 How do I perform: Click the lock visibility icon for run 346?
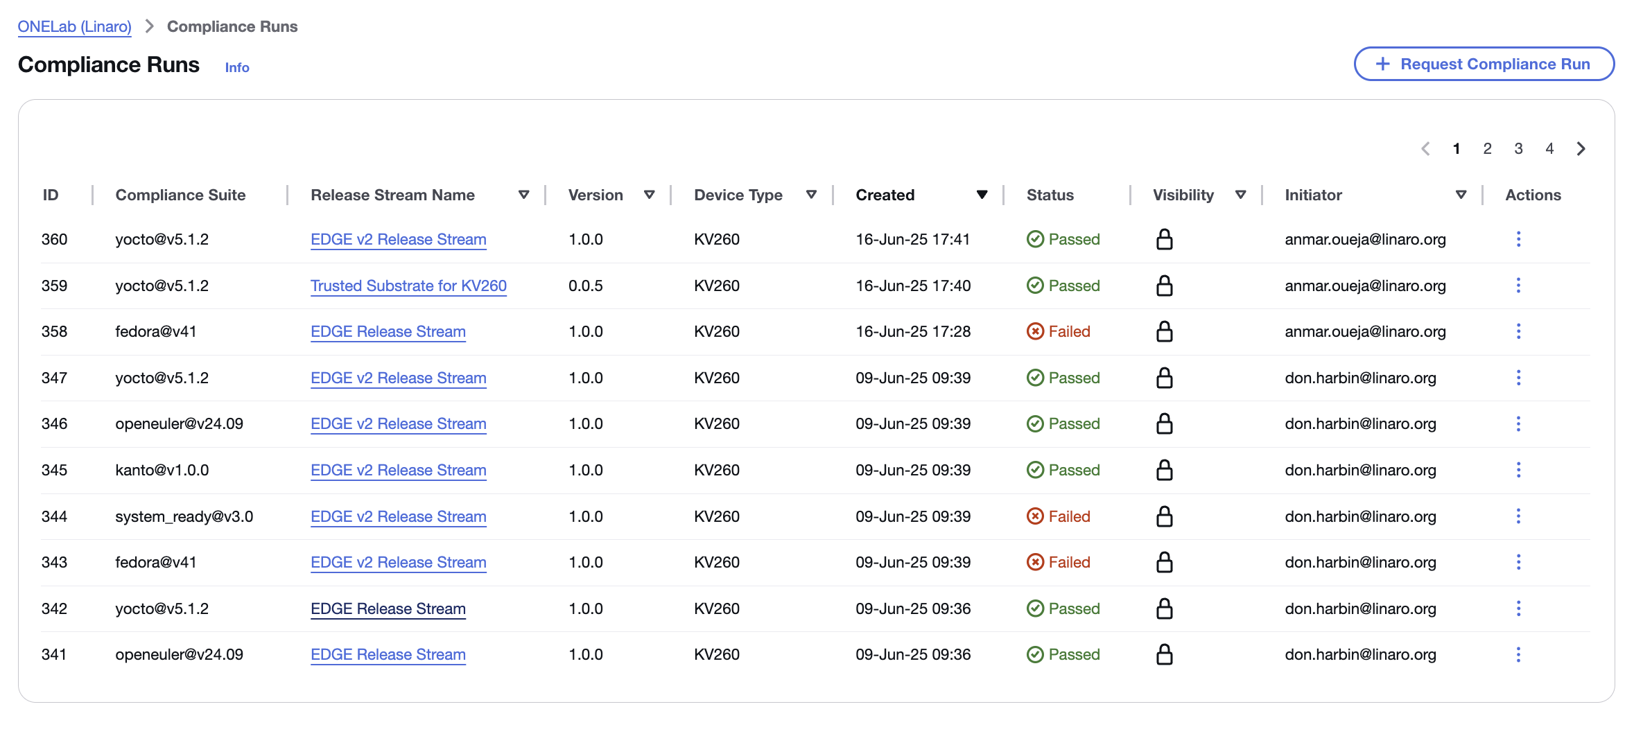1165,423
